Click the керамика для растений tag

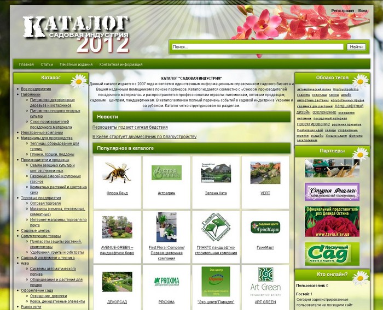[x=315, y=106]
